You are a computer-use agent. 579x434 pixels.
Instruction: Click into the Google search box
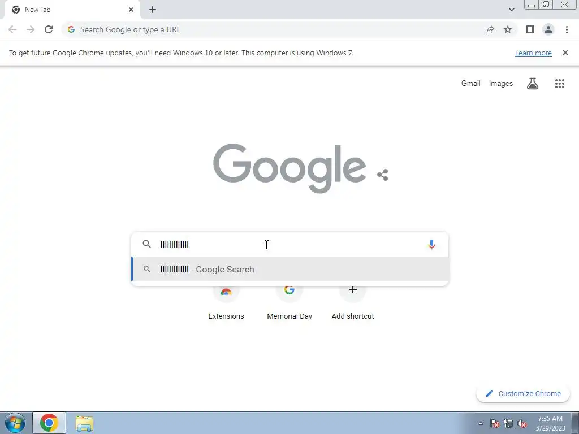(290, 244)
